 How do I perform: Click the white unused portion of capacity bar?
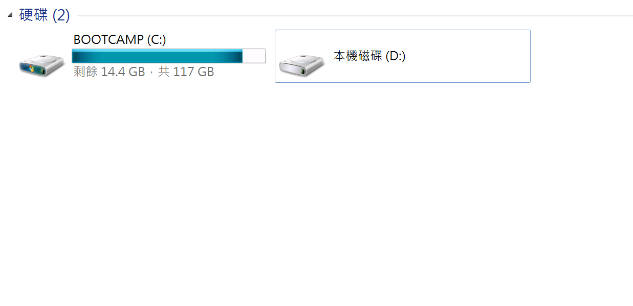[254, 56]
